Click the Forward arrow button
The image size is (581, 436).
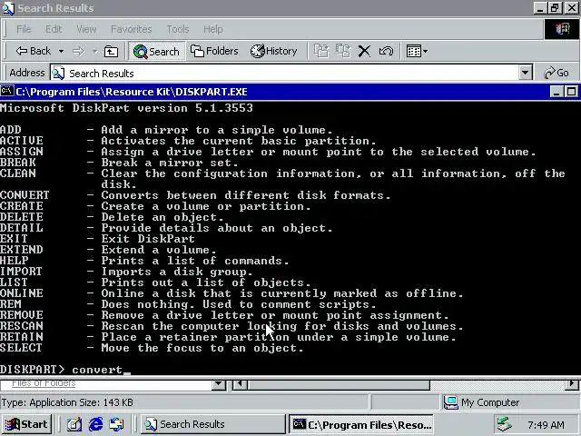tap(78, 51)
